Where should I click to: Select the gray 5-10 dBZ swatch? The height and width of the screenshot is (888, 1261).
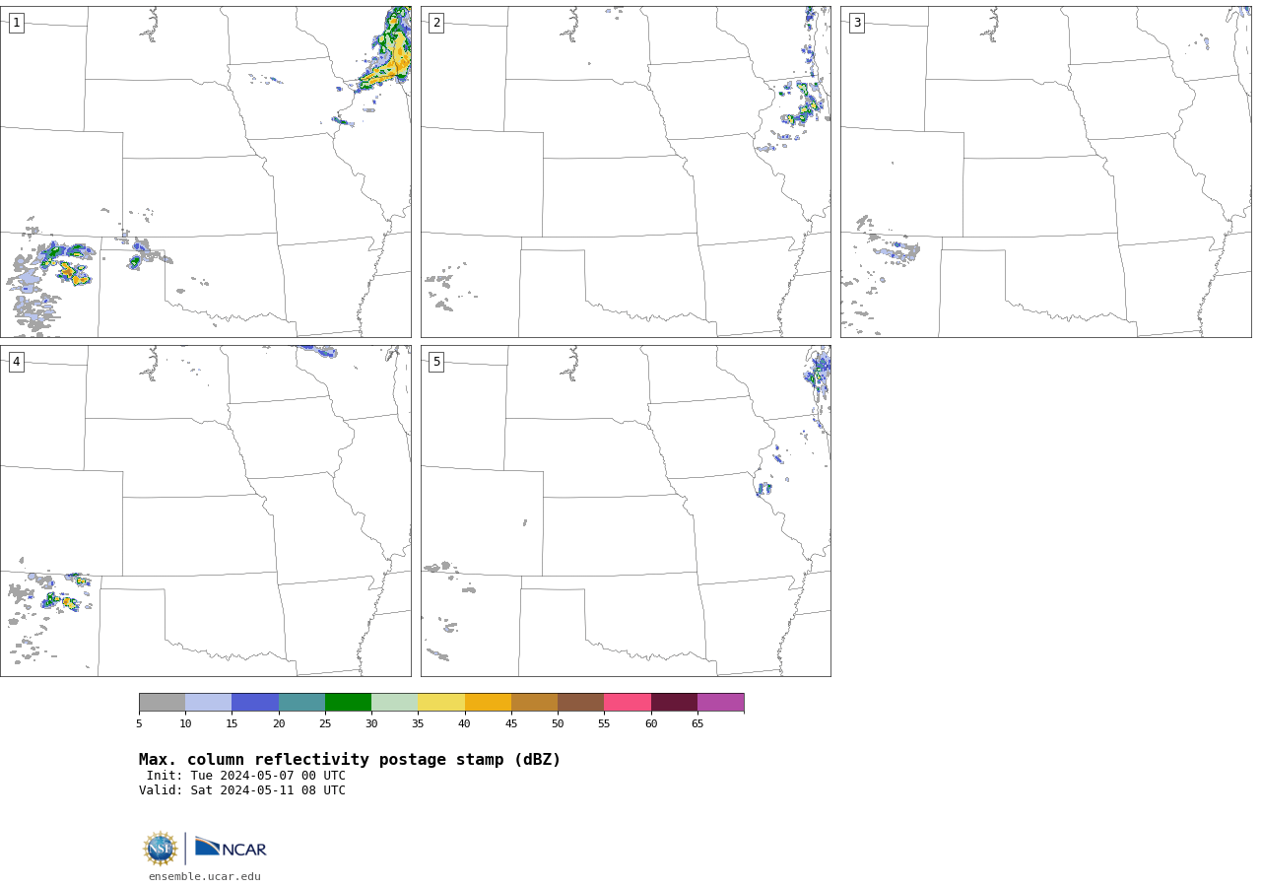click(x=162, y=702)
